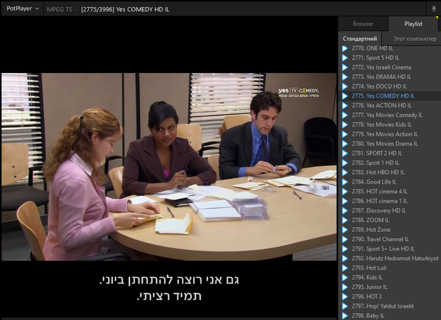Select playlist entry 2794. Kids IL
The height and width of the screenshot is (320, 441).
[x=390, y=277]
